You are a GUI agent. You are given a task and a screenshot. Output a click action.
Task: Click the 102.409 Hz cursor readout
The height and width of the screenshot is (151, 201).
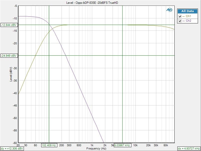[x=49, y=145]
